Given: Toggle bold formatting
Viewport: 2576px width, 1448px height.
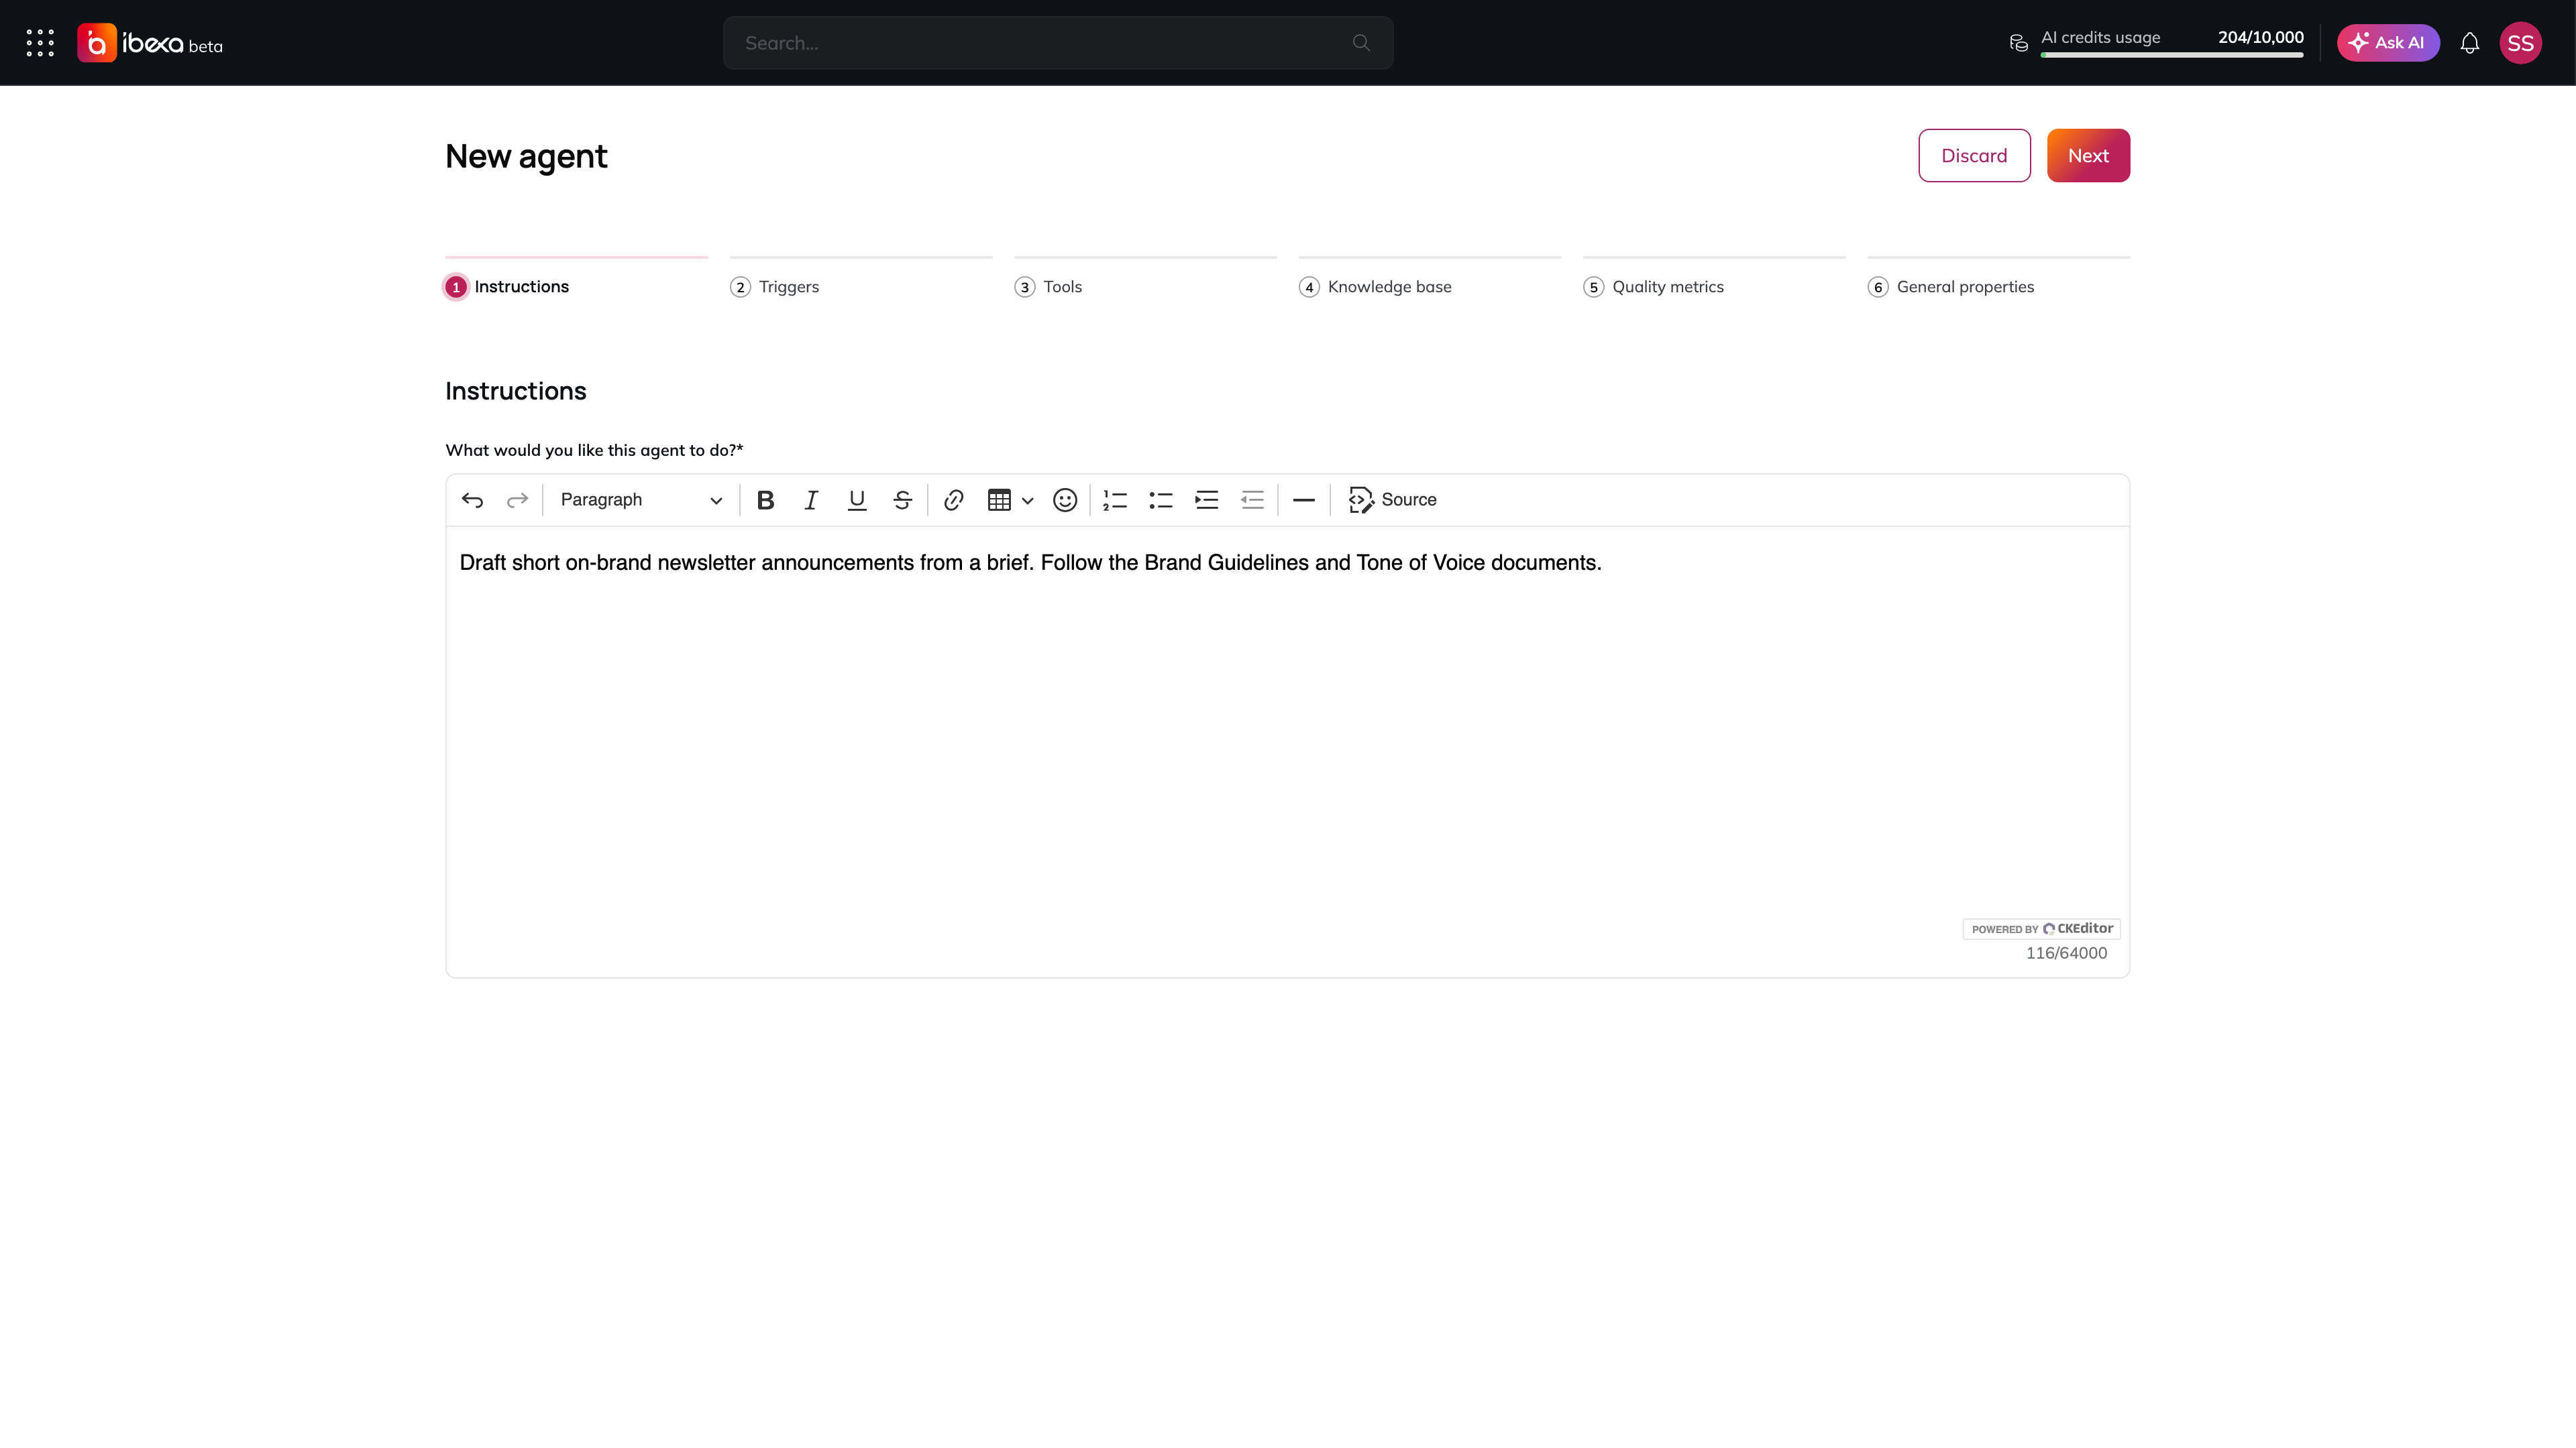Looking at the screenshot, I should 766,499.
